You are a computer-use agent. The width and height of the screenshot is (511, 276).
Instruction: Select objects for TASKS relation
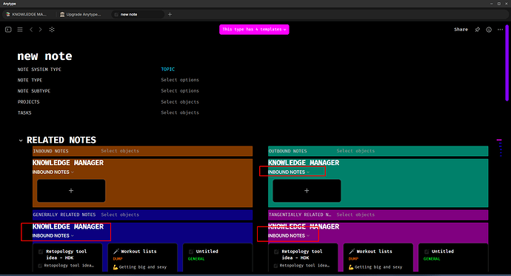[x=180, y=112]
